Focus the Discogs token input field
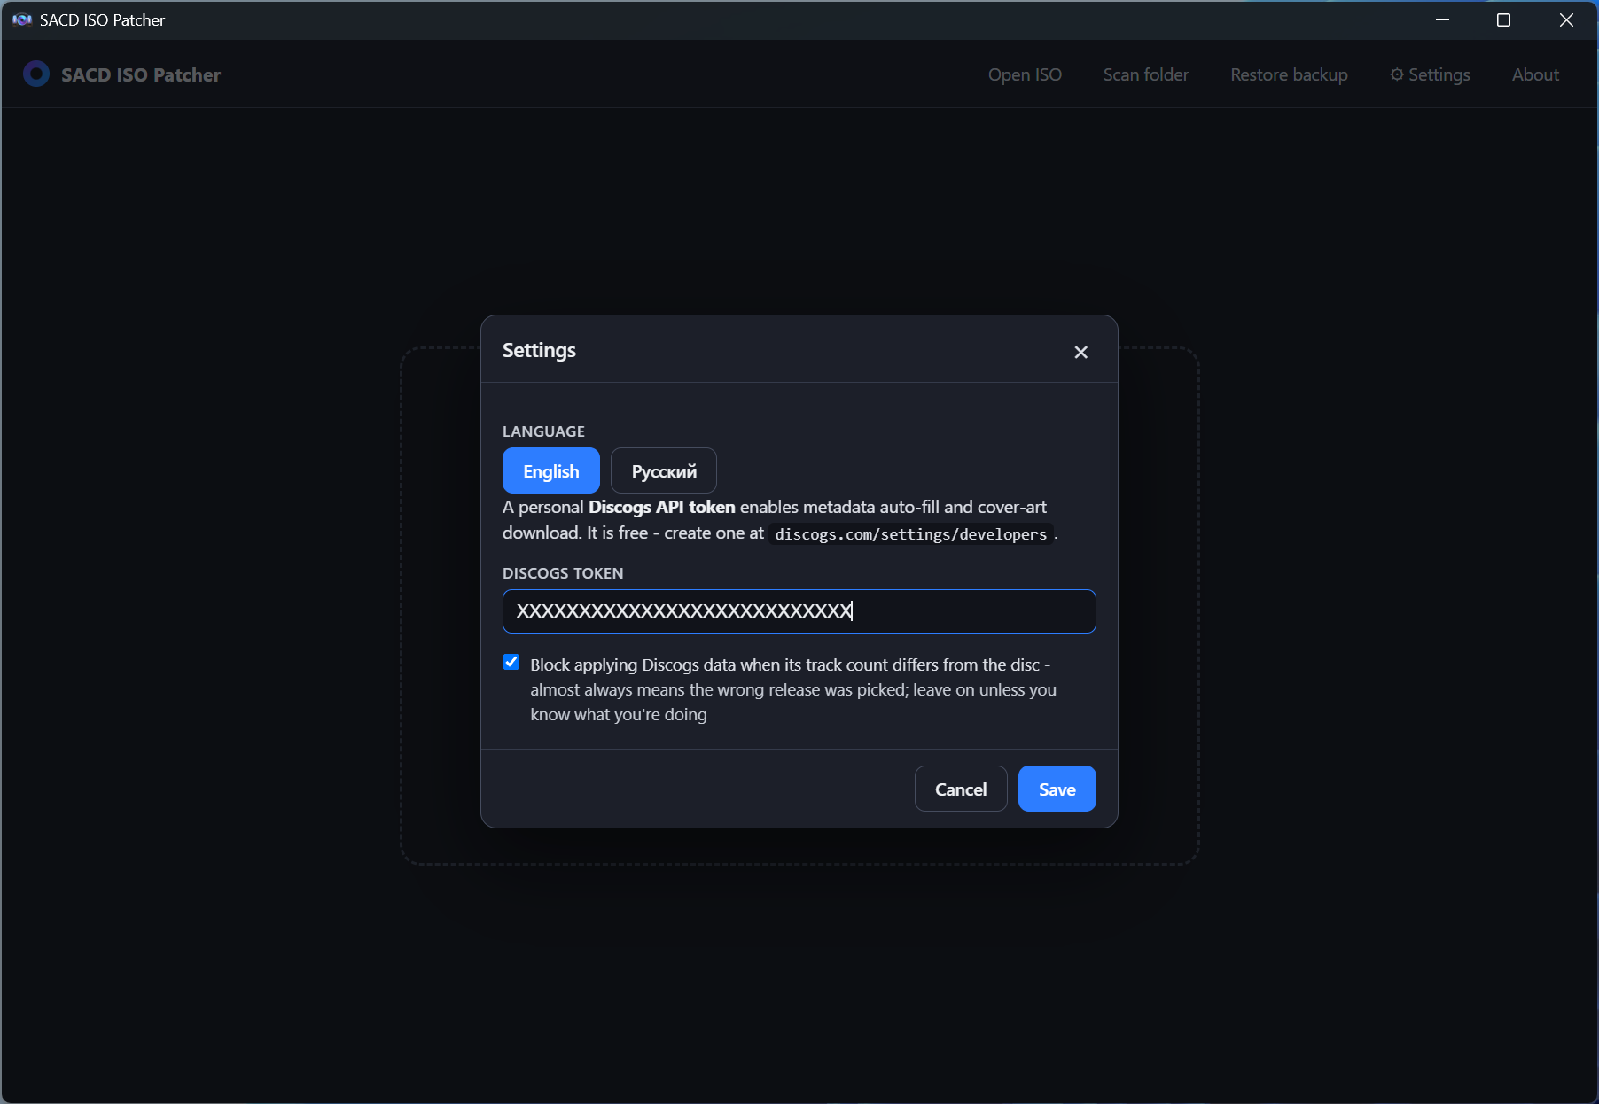Screen dimensions: 1599x1104 pos(799,611)
